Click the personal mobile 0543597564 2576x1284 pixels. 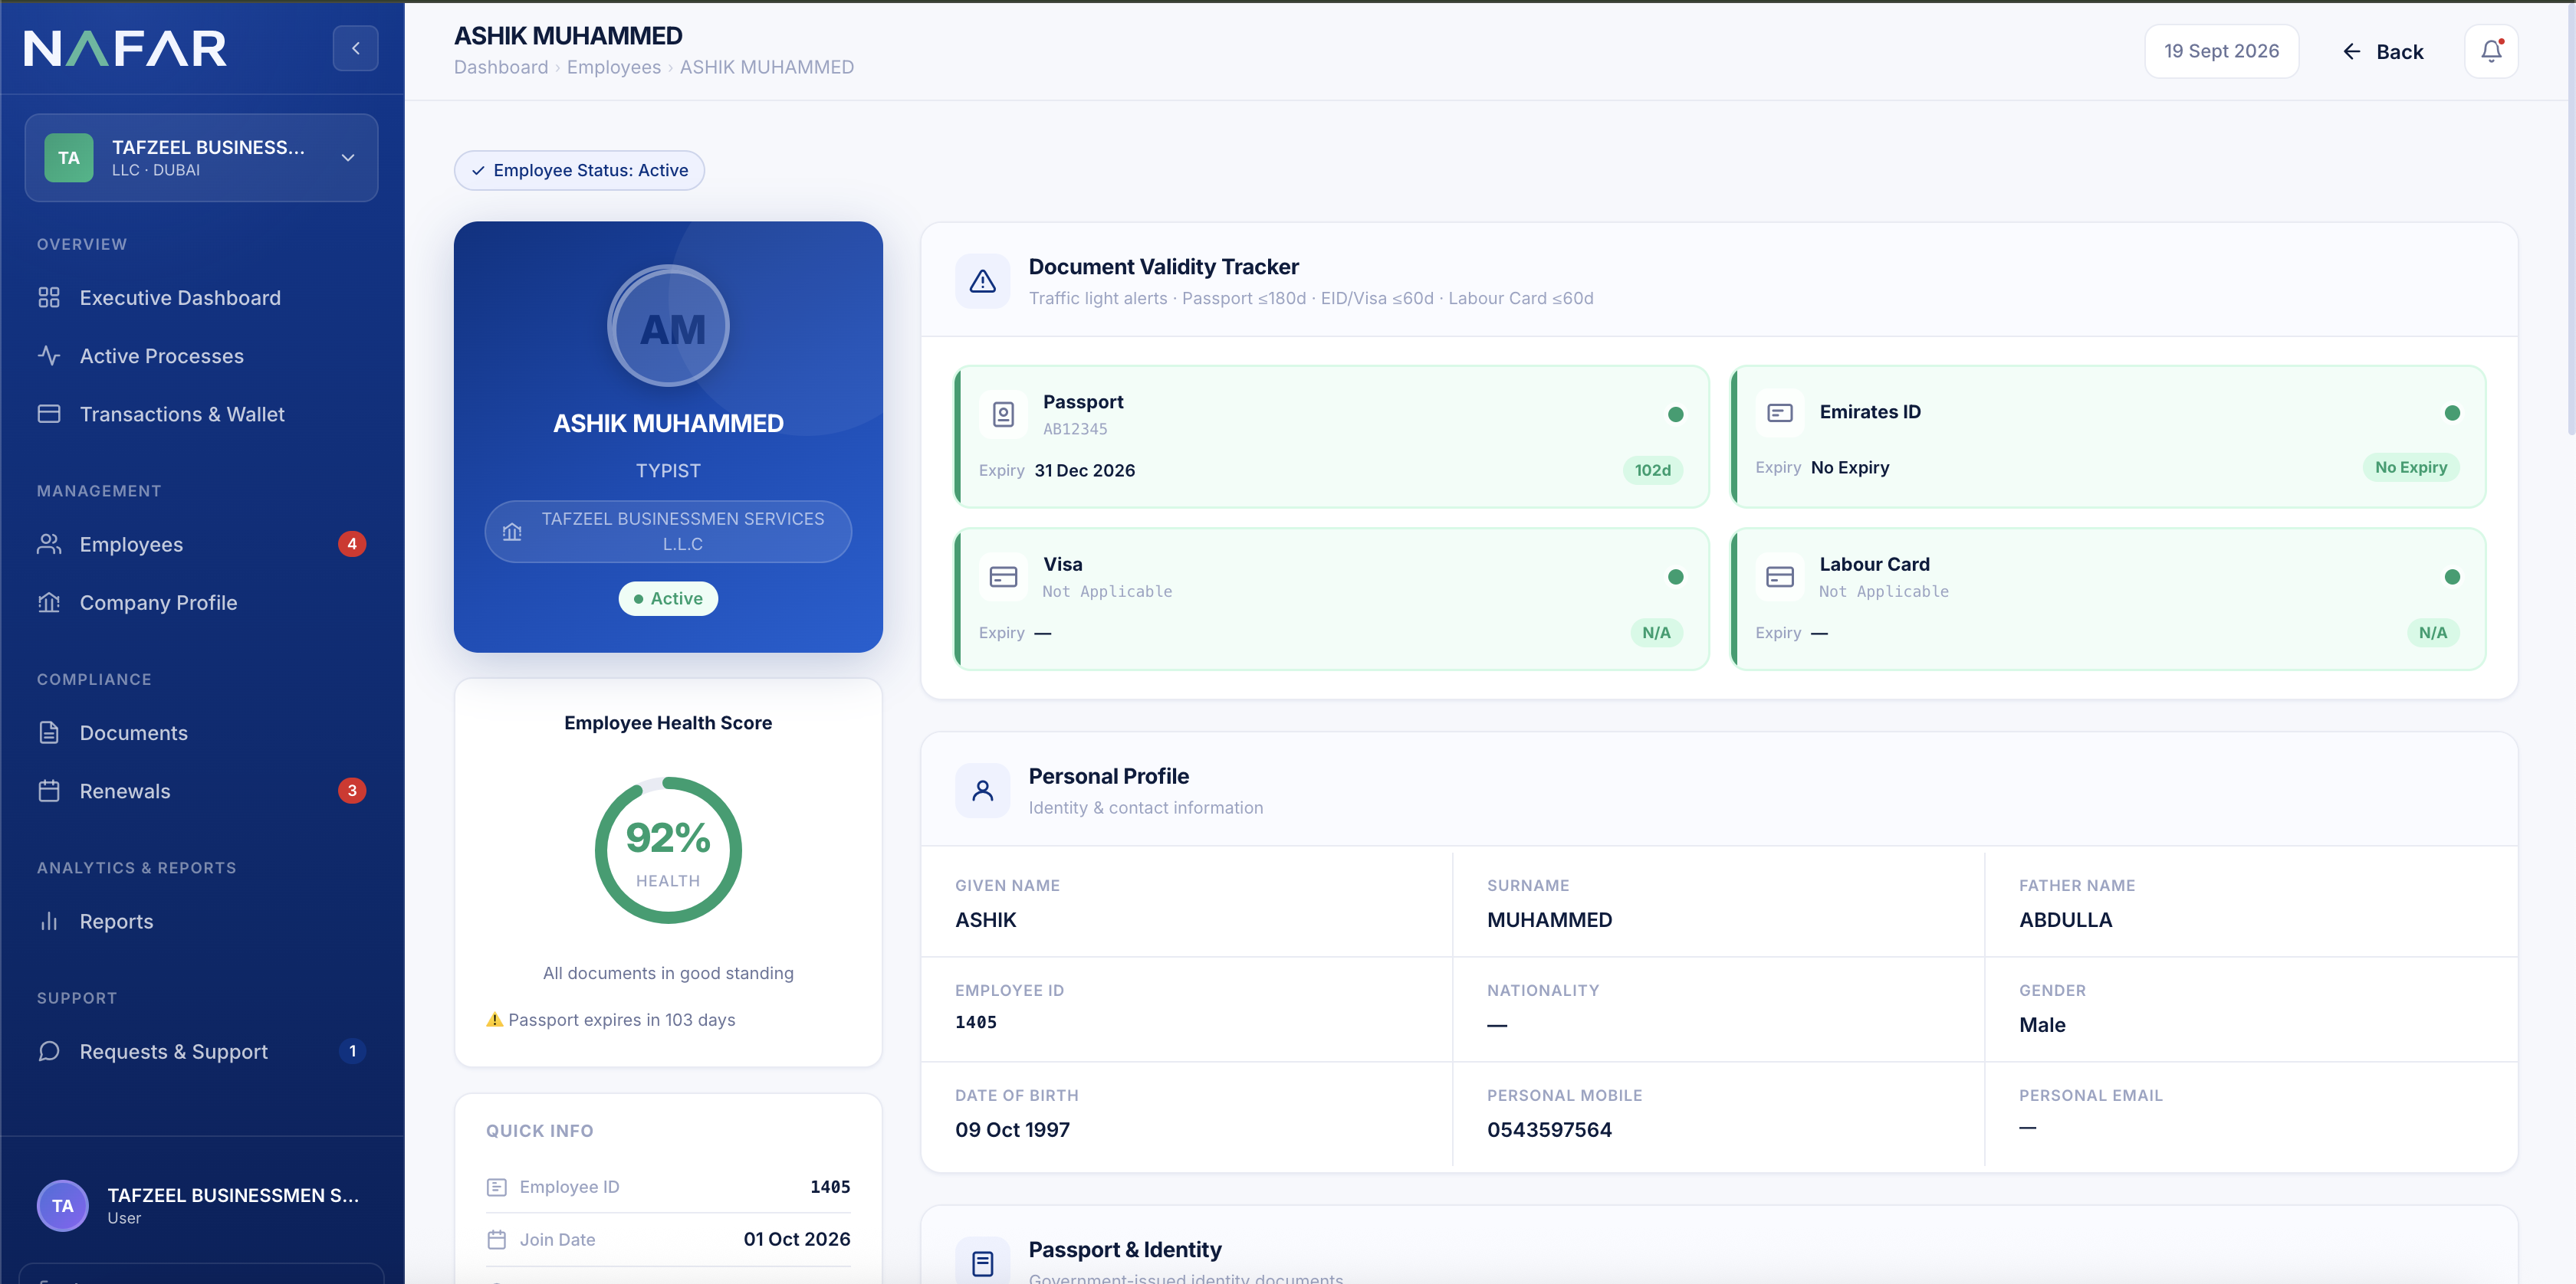(1549, 1130)
